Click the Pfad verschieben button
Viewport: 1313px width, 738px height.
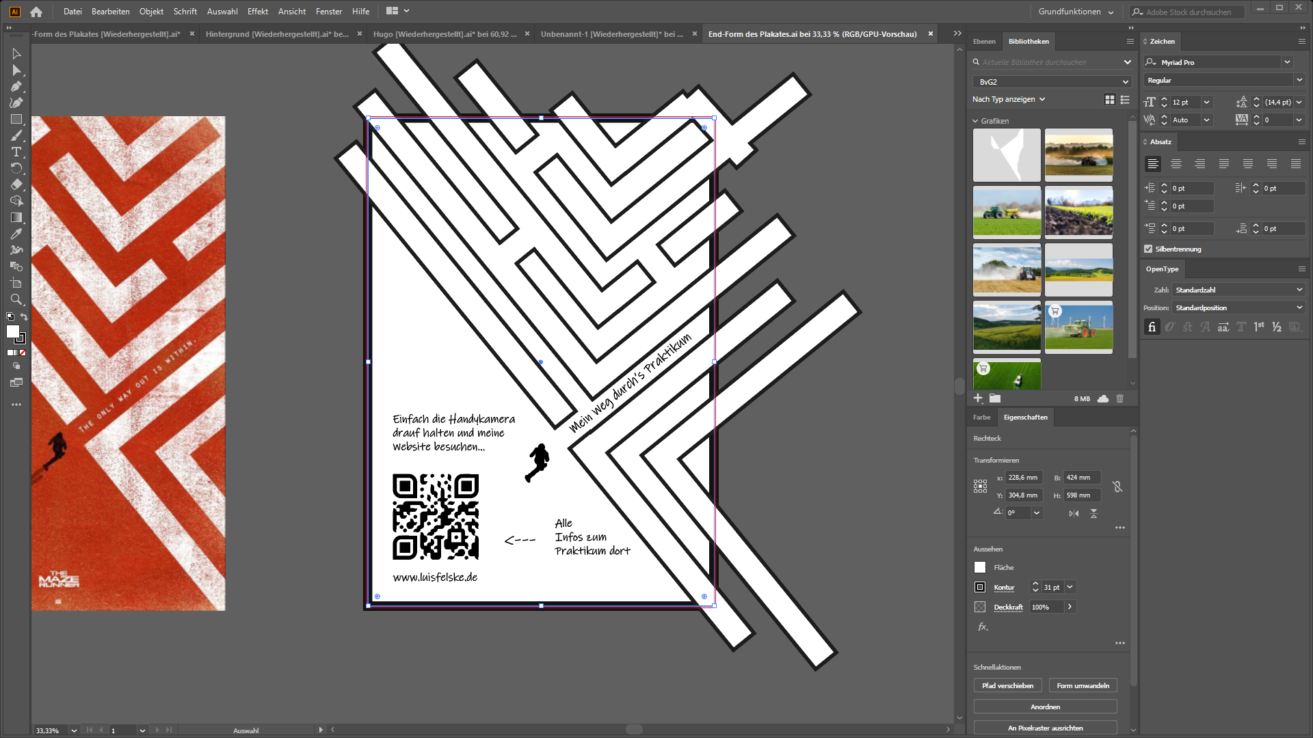pyautogui.click(x=1007, y=685)
